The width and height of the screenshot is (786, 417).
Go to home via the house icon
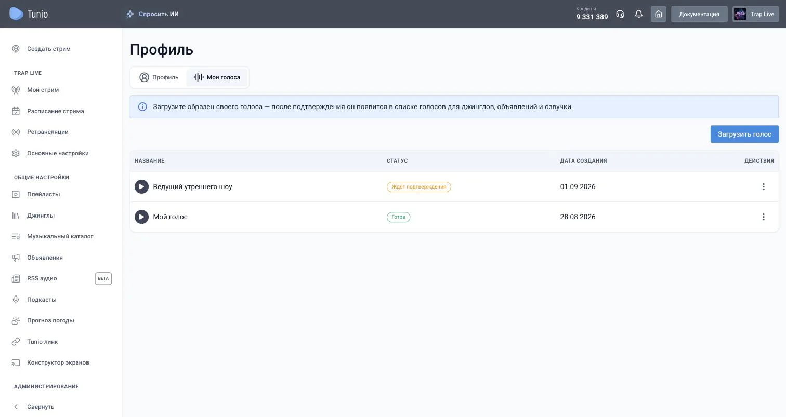tap(658, 14)
